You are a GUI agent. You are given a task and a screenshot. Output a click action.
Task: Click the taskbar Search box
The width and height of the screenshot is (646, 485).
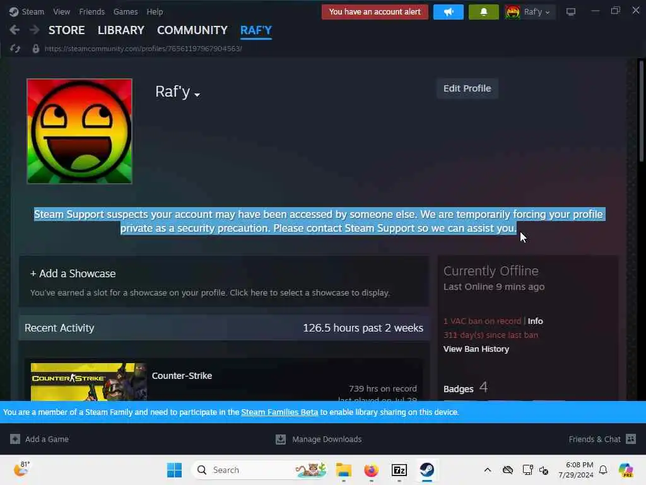[259, 470]
